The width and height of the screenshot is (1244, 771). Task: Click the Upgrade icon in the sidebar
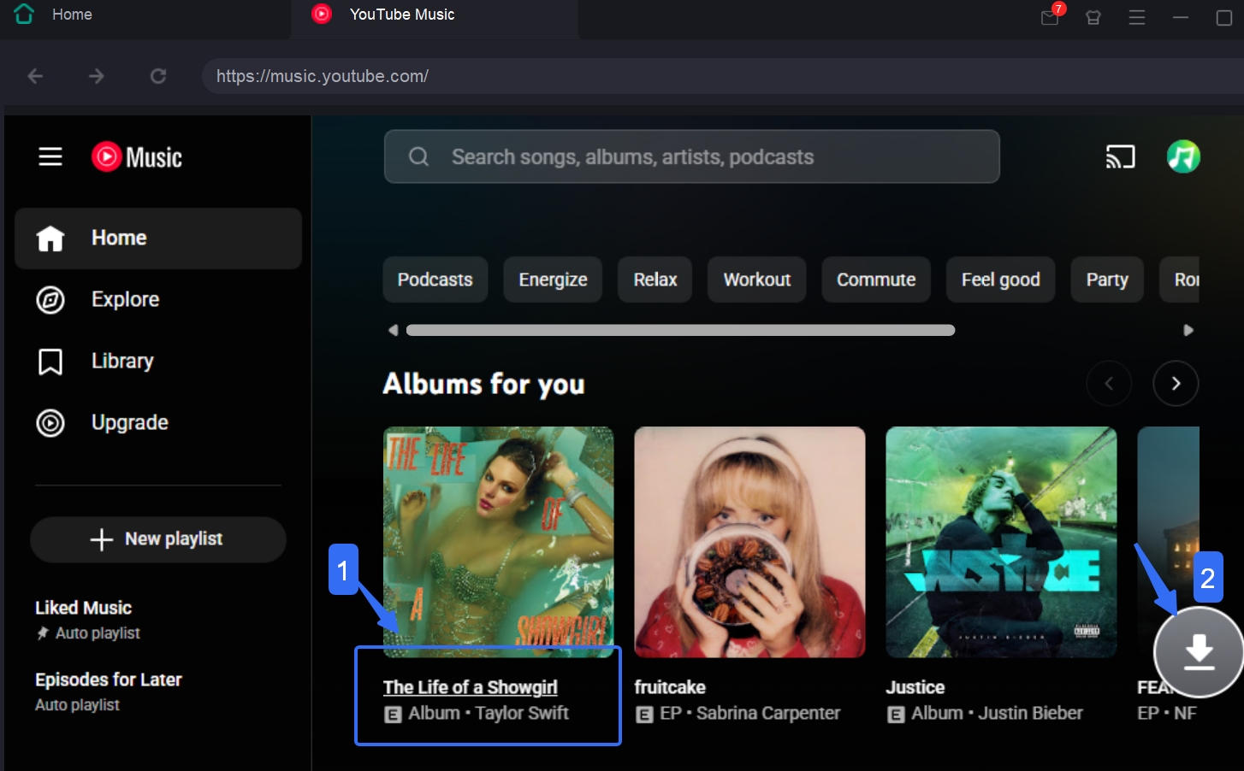pos(50,422)
